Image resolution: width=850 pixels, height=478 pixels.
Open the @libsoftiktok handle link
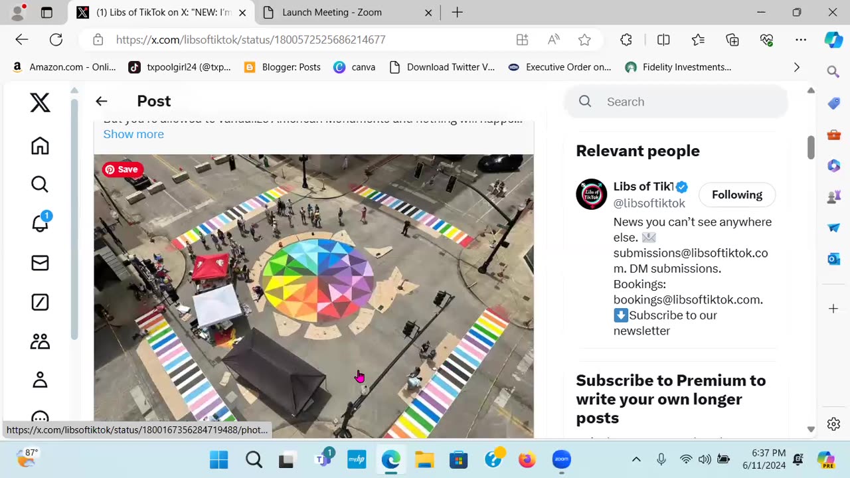[649, 203]
